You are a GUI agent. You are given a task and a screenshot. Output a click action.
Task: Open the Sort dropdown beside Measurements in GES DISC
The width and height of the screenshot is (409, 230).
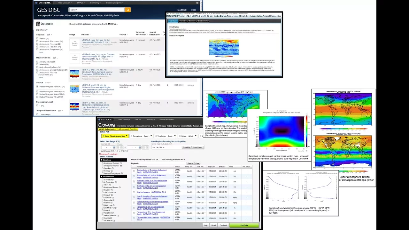(55, 58)
